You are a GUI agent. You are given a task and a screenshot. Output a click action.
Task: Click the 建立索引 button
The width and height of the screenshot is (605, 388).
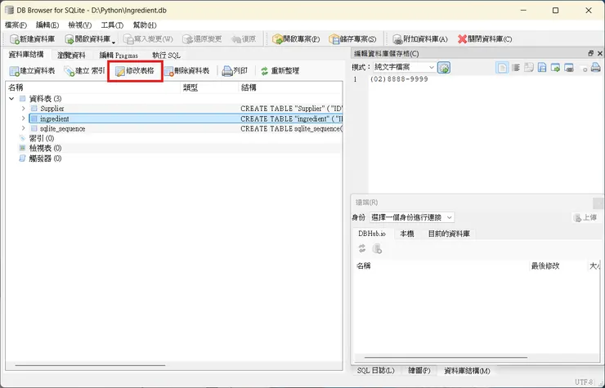[x=84, y=70]
